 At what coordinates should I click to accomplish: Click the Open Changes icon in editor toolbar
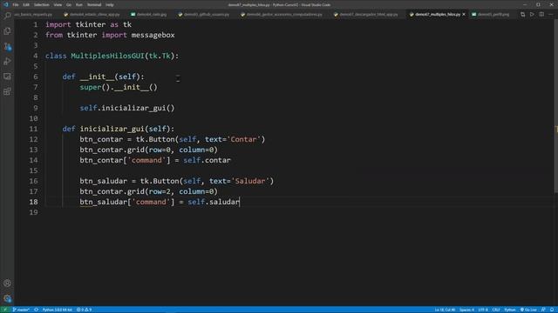(522, 14)
